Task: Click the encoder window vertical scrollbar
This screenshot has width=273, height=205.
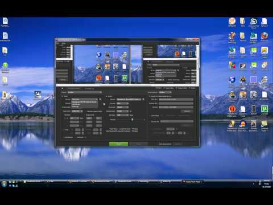Action: (198, 64)
